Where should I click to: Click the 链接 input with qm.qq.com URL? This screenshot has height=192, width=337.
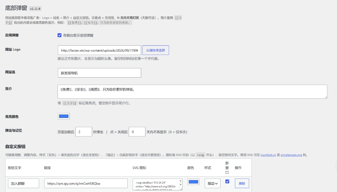pos(86,183)
